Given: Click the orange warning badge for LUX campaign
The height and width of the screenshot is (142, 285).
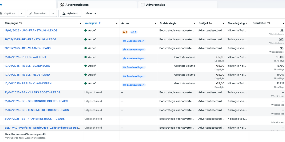Looking at the screenshot, I should click(x=125, y=32).
